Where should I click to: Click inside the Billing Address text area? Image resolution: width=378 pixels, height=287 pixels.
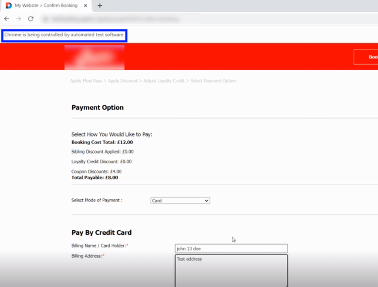click(x=231, y=269)
